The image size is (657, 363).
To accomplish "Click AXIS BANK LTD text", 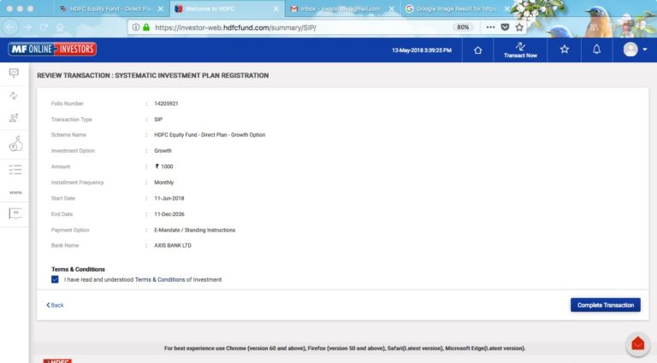I will tap(173, 245).
